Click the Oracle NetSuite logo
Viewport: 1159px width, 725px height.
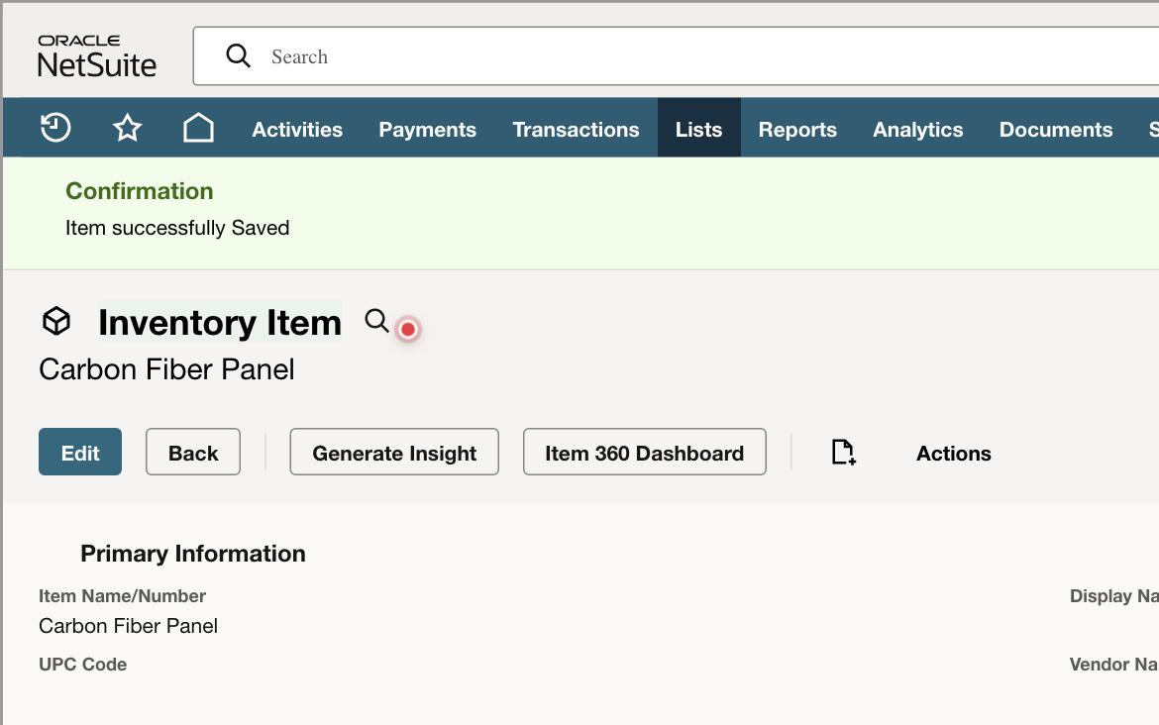[x=96, y=56]
